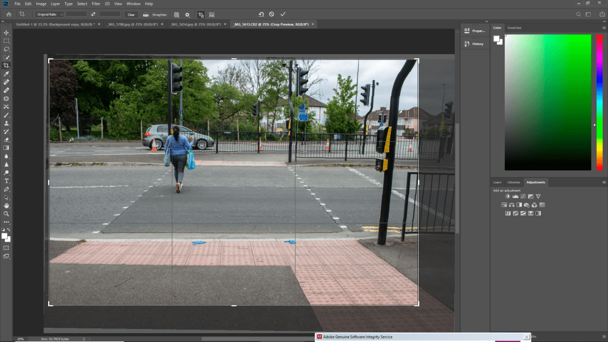Select the Zoom tool in the toolbar

click(x=7, y=213)
